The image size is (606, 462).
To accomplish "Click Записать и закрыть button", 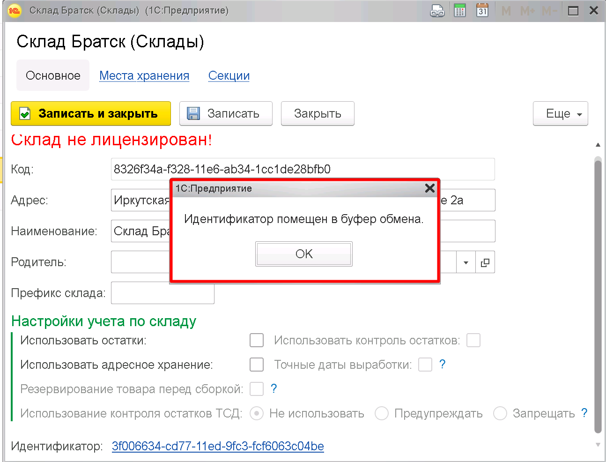I will 91,113.
